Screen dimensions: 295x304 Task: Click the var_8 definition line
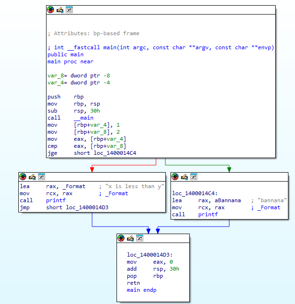tap(78, 76)
